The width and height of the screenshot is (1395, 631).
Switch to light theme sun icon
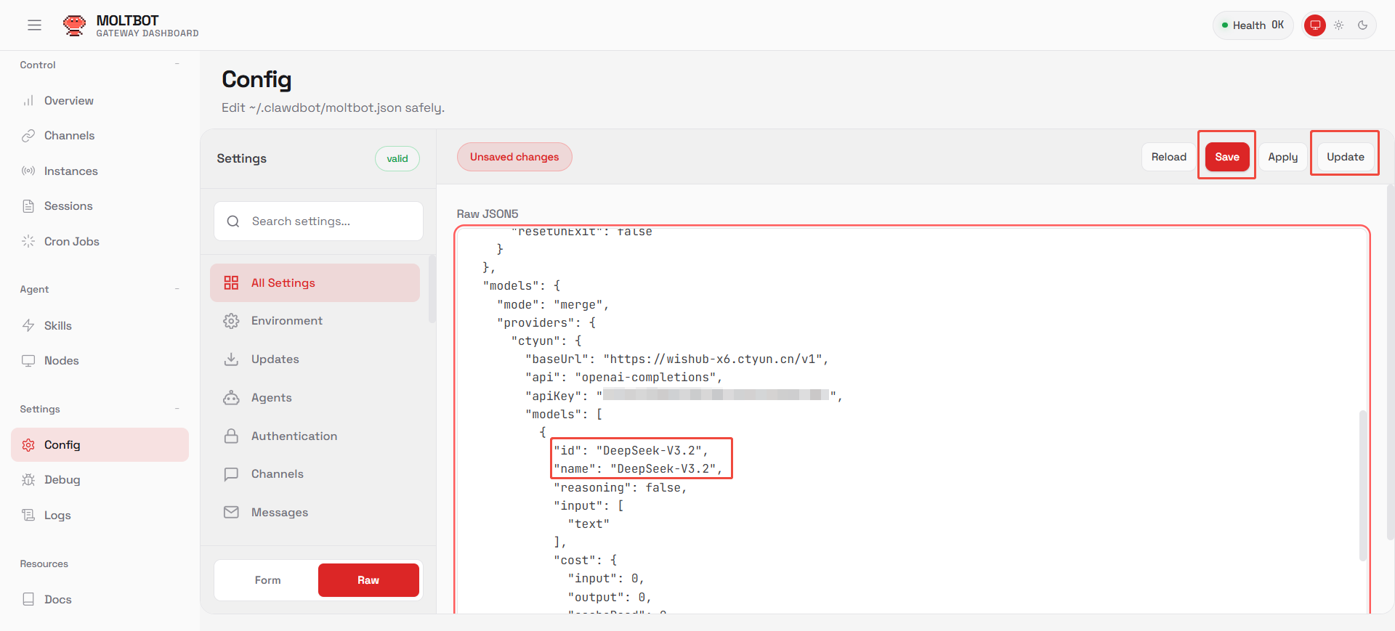tap(1338, 25)
